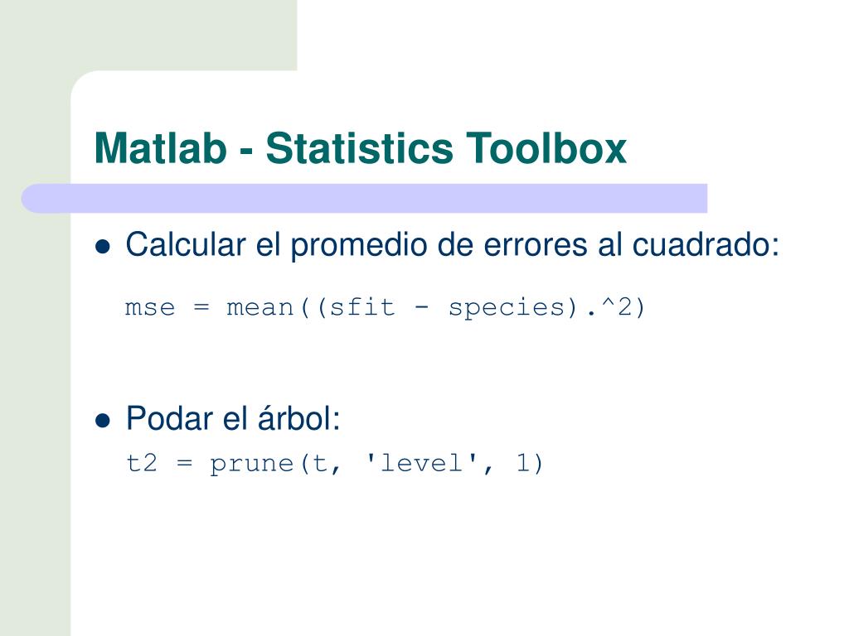This screenshot has height=636, width=849.
Task: Click the second bullet dot before Podar
Action: [102, 420]
